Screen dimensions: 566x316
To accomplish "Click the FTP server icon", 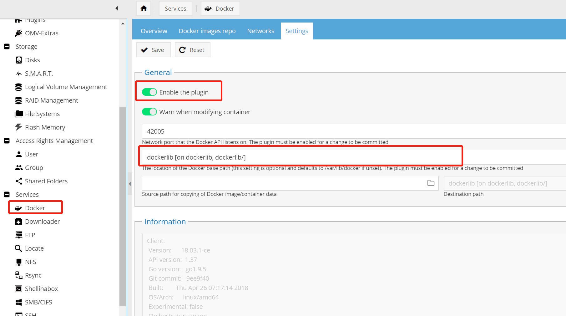I will tap(19, 235).
